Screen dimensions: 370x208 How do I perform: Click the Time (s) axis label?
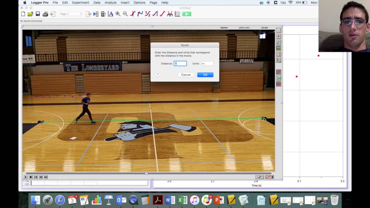[256, 185]
